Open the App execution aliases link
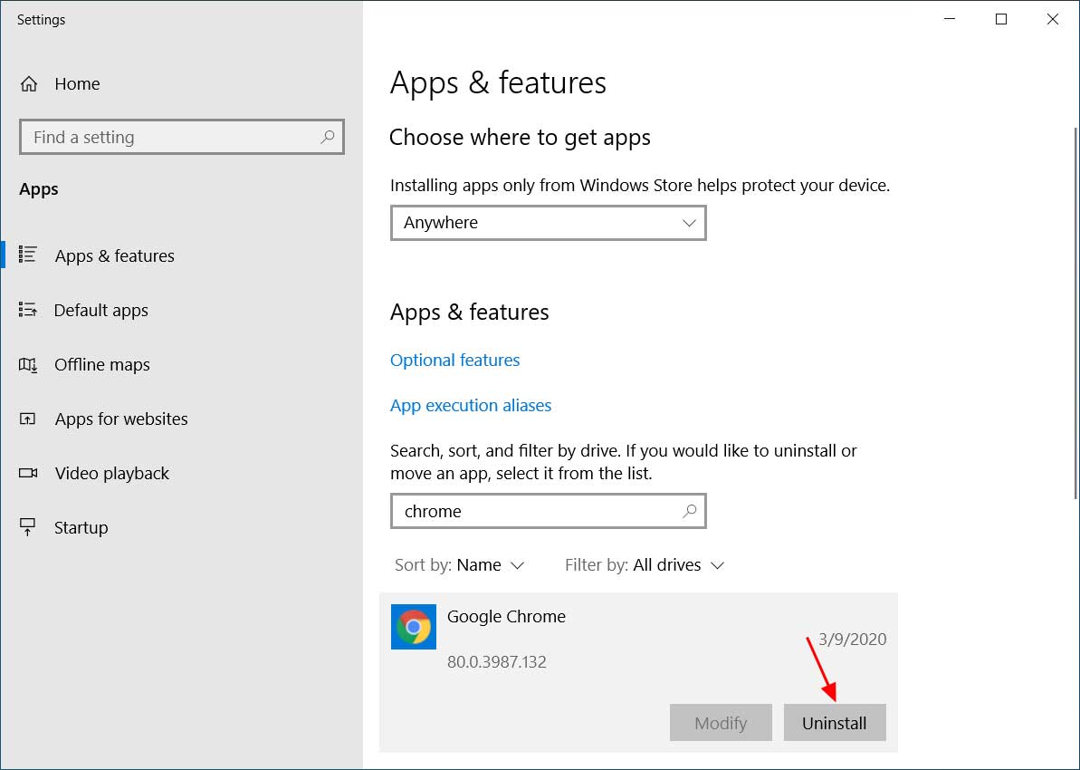This screenshot has height=770, width=1080. click(x=471, y=405)
